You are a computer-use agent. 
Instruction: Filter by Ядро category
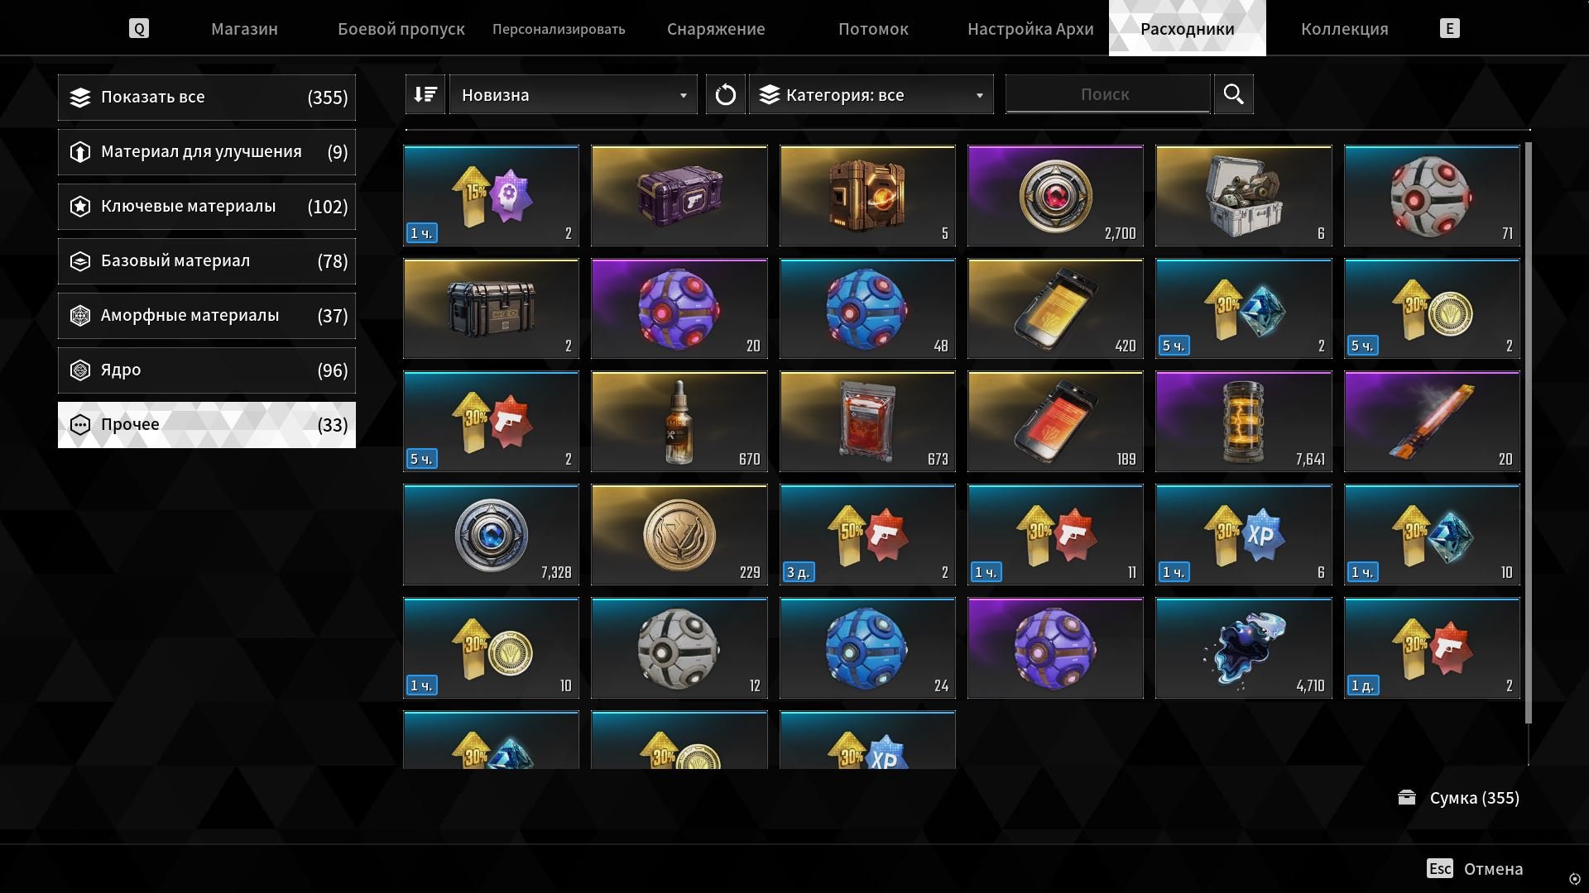207,370
